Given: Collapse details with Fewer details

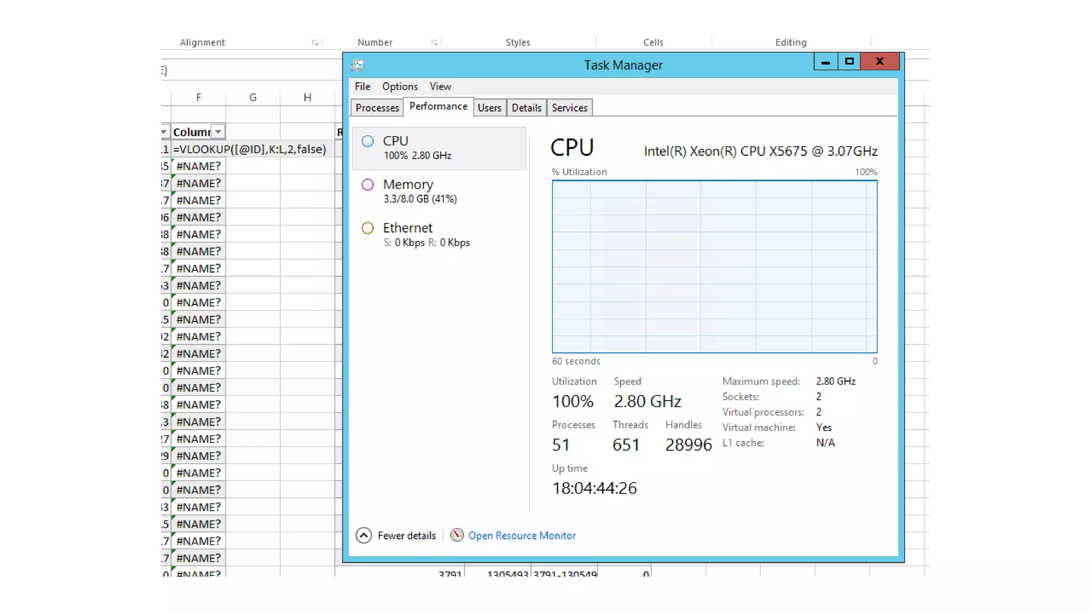Looking at the screenshot, I should tap(406, 535).
